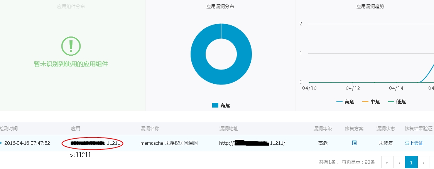Click the 漏洞状态 column header
This screenshot has height=169, width=434.
coord(385,128)
